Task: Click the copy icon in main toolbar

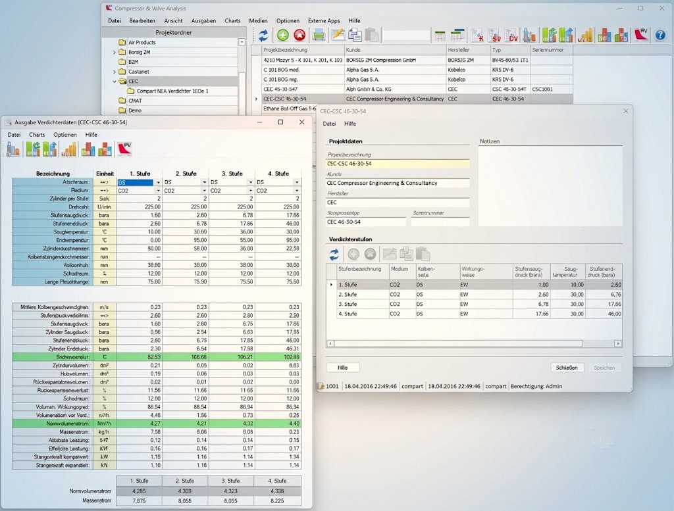Action: pos(355,36)
